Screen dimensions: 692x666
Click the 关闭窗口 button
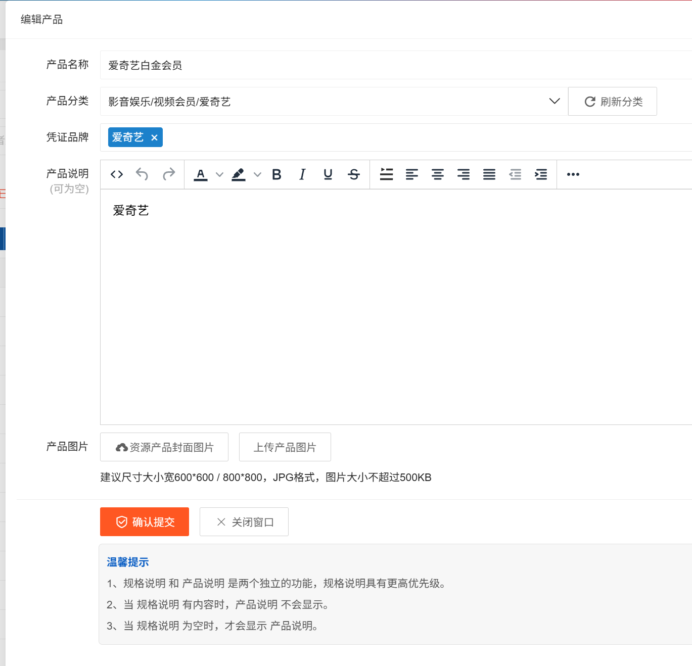coord(244,522)
